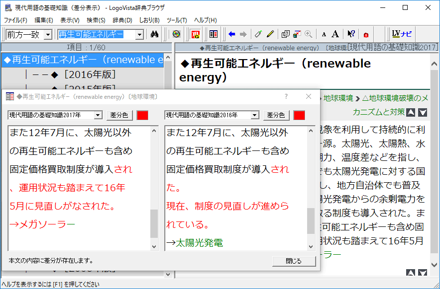Viewport: 440px width, 289px height.
Task: Click the diff display icon in toolbar
Action: click(x=213, y=34)
